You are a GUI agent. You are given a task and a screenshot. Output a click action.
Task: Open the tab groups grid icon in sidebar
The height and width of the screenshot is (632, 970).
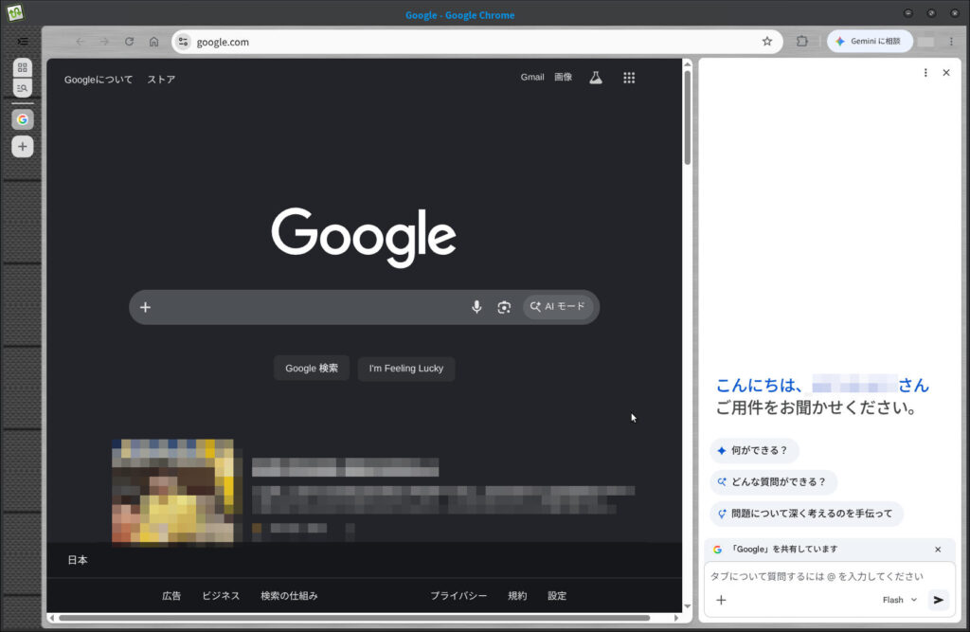(x=23, y=67)
